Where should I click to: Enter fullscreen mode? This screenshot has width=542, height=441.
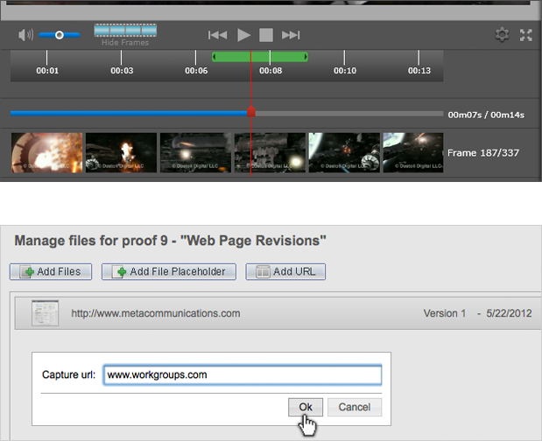pos(525,35)
